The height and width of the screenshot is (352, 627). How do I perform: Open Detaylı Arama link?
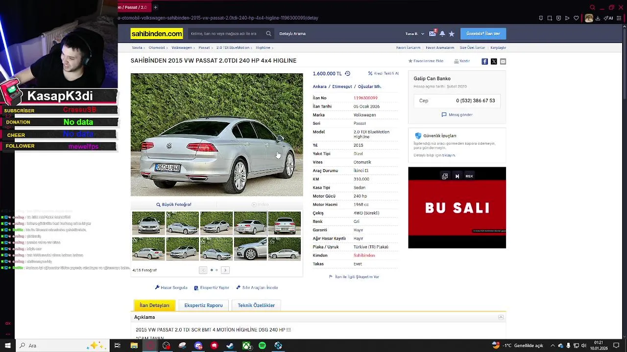292,34
